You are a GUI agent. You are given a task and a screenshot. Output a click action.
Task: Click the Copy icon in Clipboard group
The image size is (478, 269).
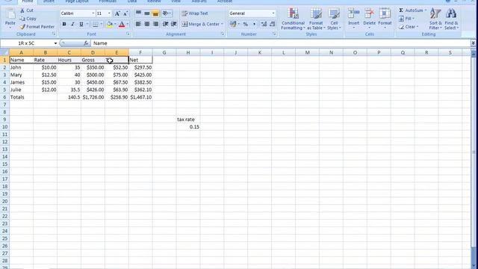[x=22, y=19]
